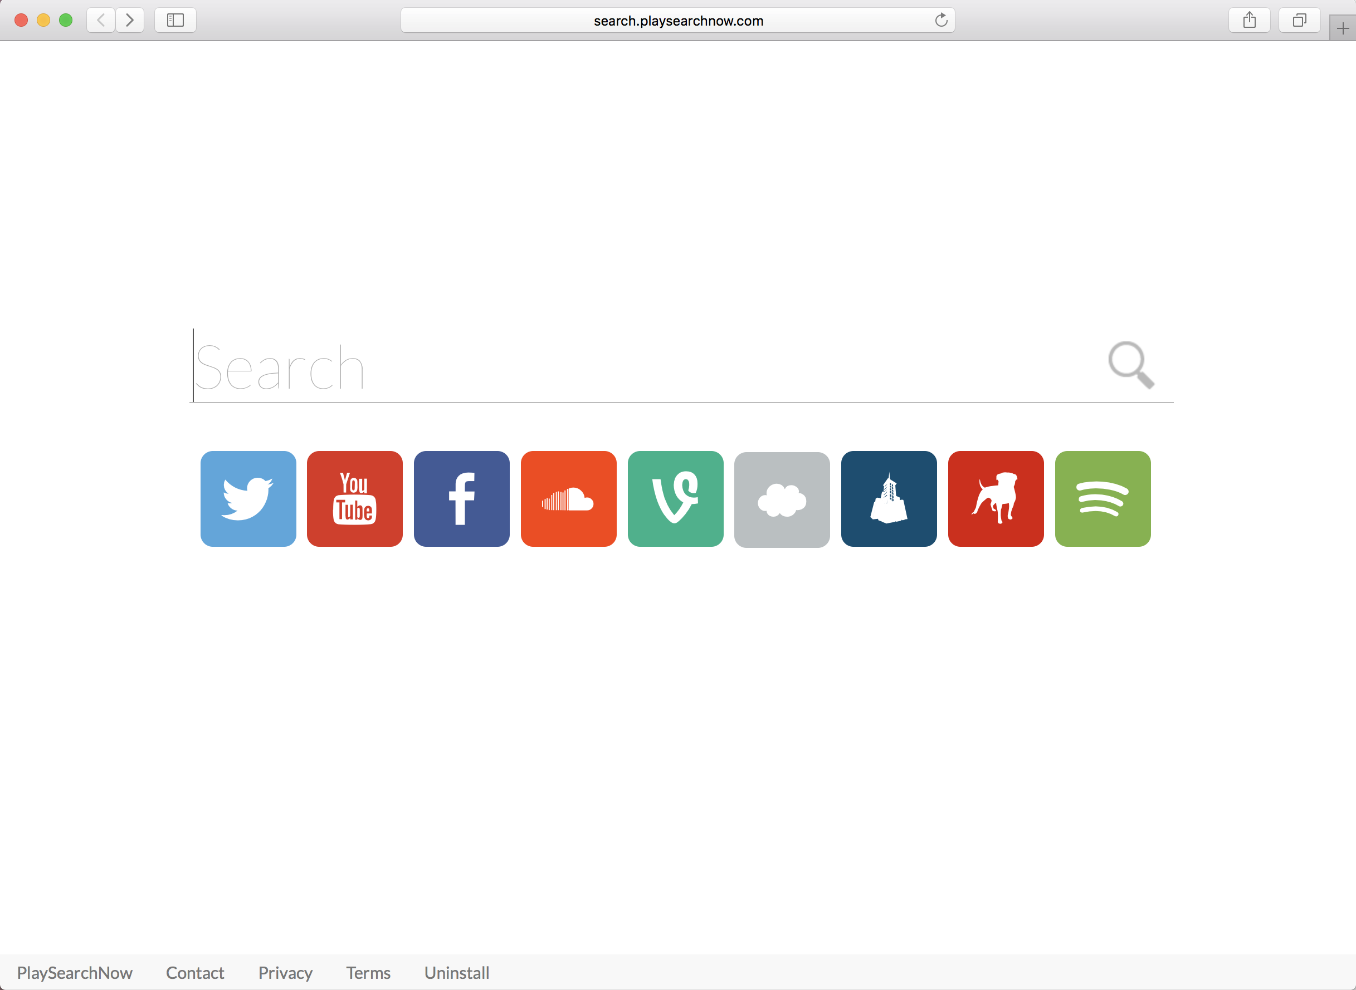Open the Vine shortcut tile

click(x=676, y=498)
